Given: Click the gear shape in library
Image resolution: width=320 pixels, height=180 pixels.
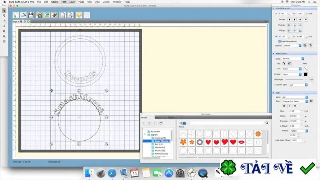Looking at the screenshot, I should [200, 142].
